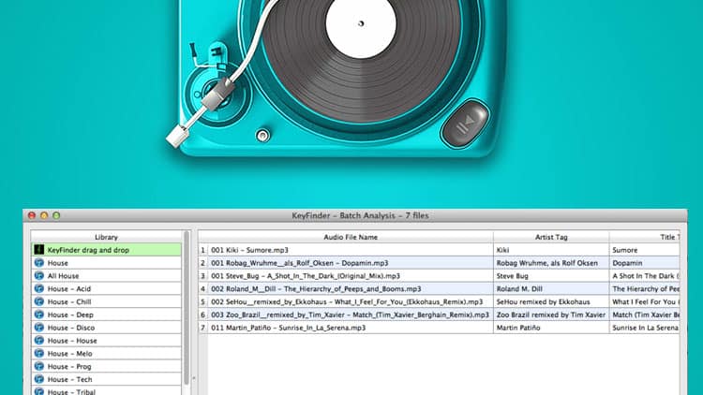Image resolution: width=703 pixels, height=395 pixels.
Task: Click row number 7 header
Action: tap(202, 328)
